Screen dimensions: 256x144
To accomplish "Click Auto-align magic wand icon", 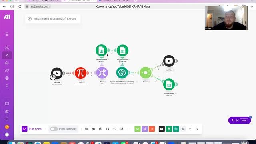I will click(x=122, y=129).
